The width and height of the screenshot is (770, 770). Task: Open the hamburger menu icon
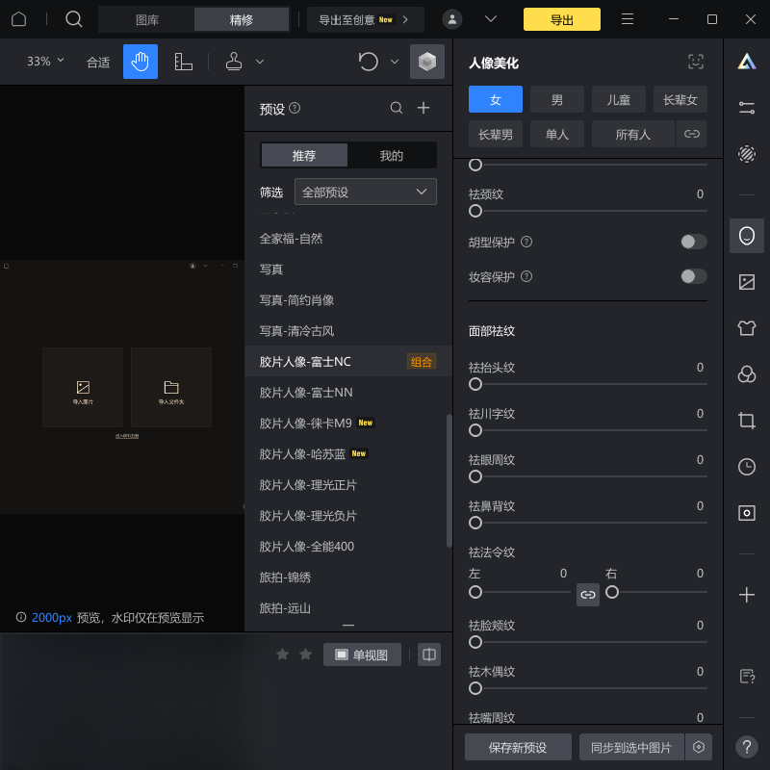tap(628, 19)
